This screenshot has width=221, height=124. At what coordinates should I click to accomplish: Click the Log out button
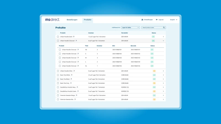pyautogui.click(x=160, y=20)
